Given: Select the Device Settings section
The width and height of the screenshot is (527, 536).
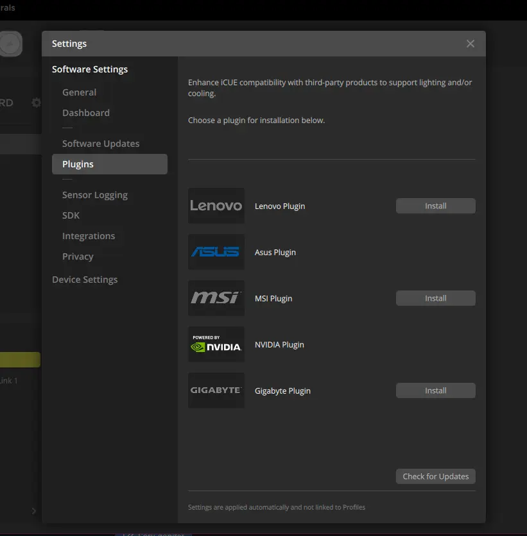Looking at the screenshot, I should (85, 280).
